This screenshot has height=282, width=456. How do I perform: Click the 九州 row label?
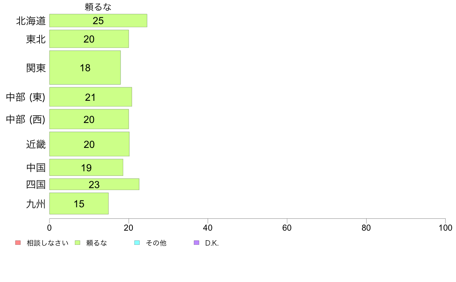[x=36, y=204]
